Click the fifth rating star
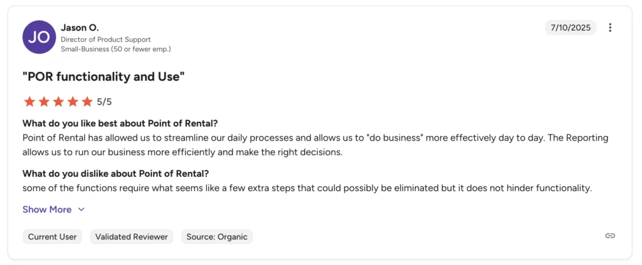Image resolution: width=642 pixels, height=265 pixels. [87, 101]
